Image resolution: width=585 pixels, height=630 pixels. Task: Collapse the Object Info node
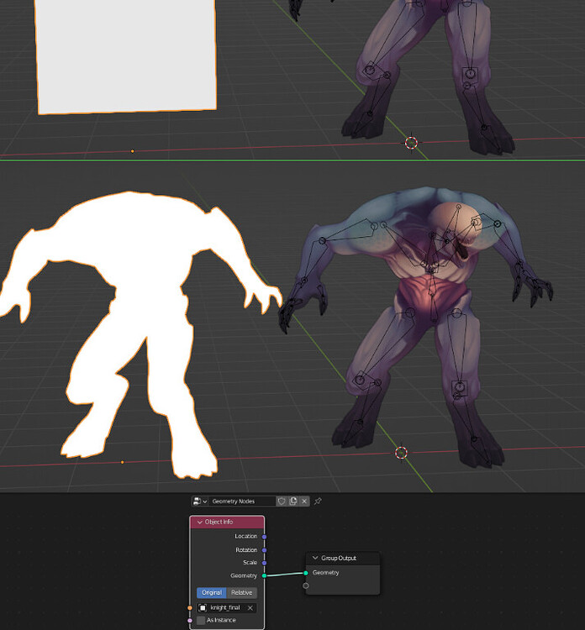(200, 522)
